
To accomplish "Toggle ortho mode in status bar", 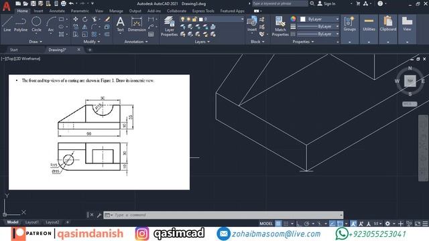I will coord(299,224).
